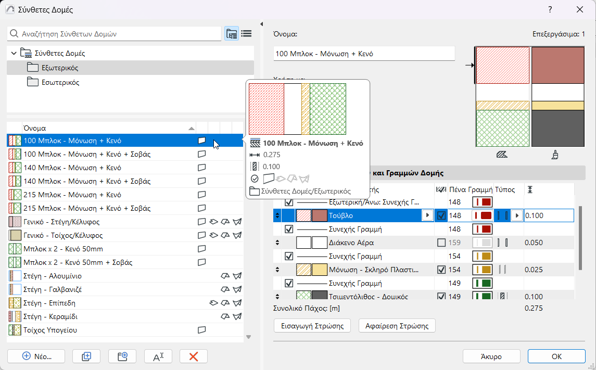Click Αναζήτηση Σύνθετων Δομών search field
Viewport: 596px width, 370px height.
pyautogui.click(x=114, y=33)
